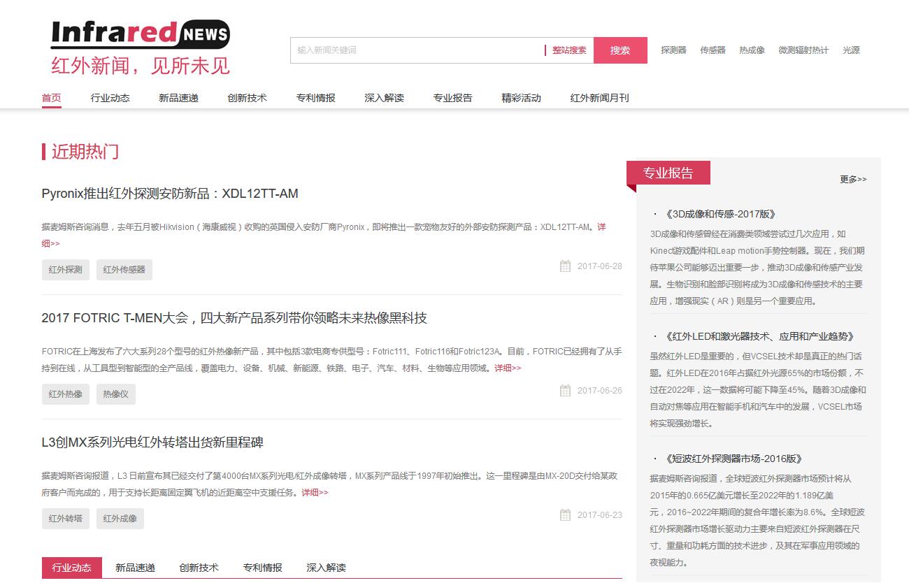The image size is (909, 583).
Task: Open 创新技术 in the top navigation
Action: click(247, 98)
